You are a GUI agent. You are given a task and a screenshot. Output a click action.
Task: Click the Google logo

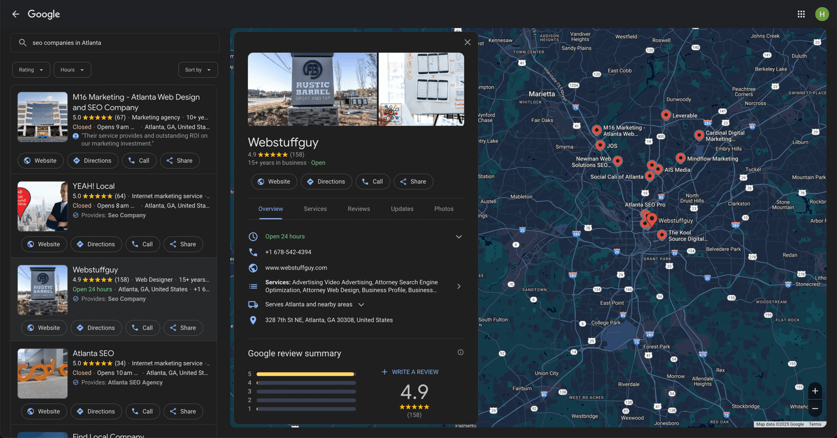tap(44, 14)
